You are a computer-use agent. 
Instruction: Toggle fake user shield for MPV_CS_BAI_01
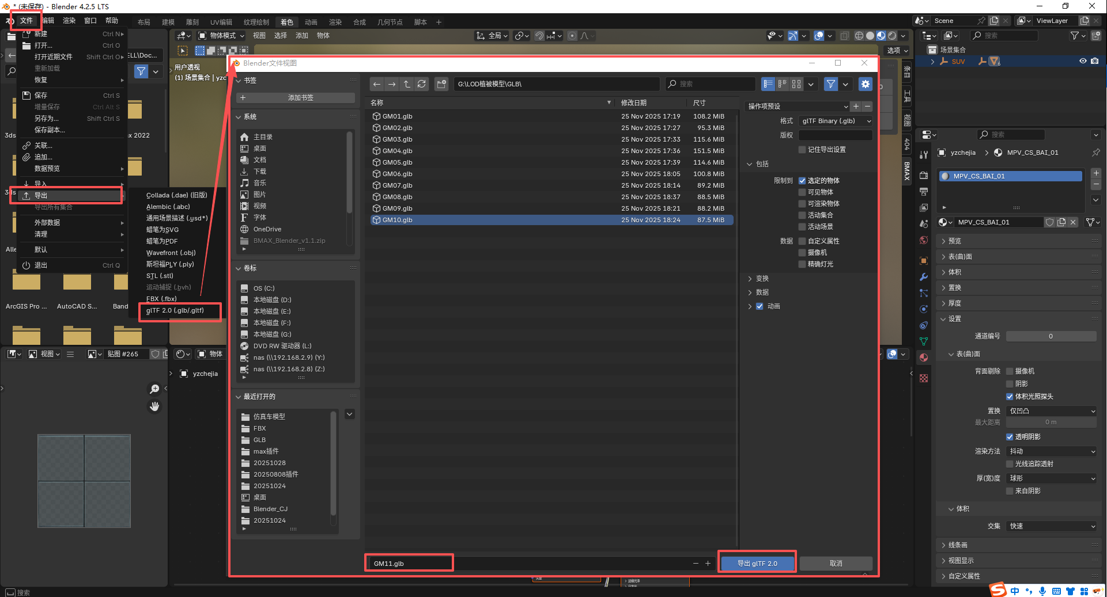[1049, 222]
